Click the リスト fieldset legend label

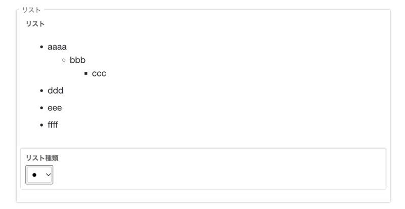[31, 10]
